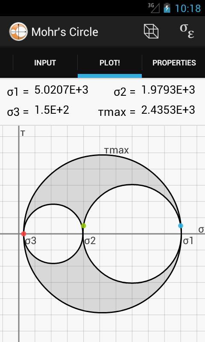Tap the 10:18 clock in status bar
This screenshot has height=342, width=205.
[188, 8]
